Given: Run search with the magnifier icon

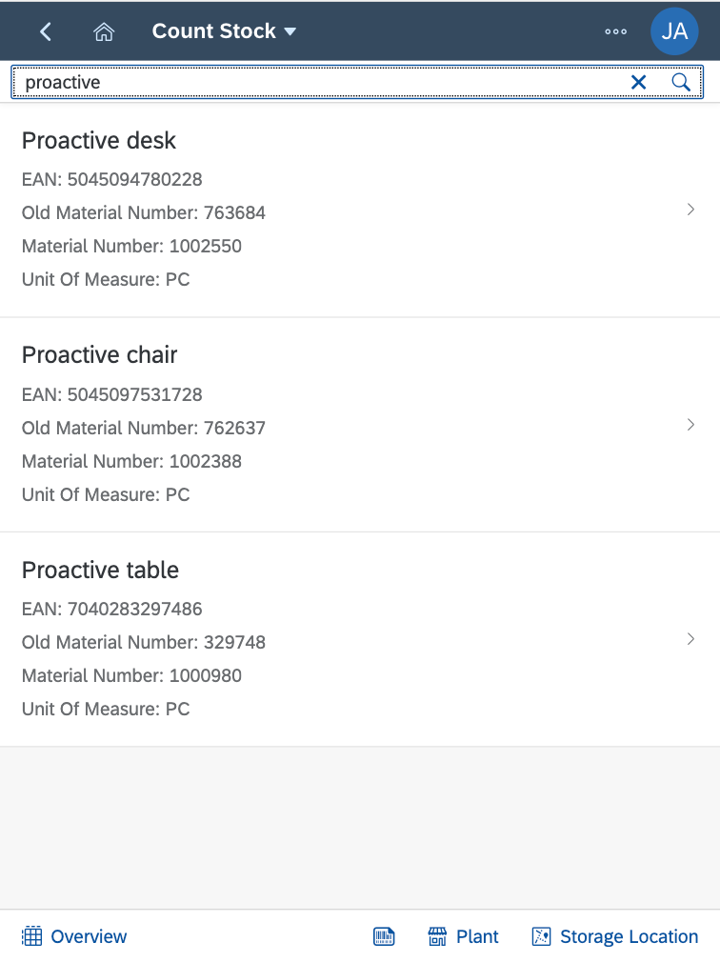Looking at the screenshot, I should [x=680, y=82].
